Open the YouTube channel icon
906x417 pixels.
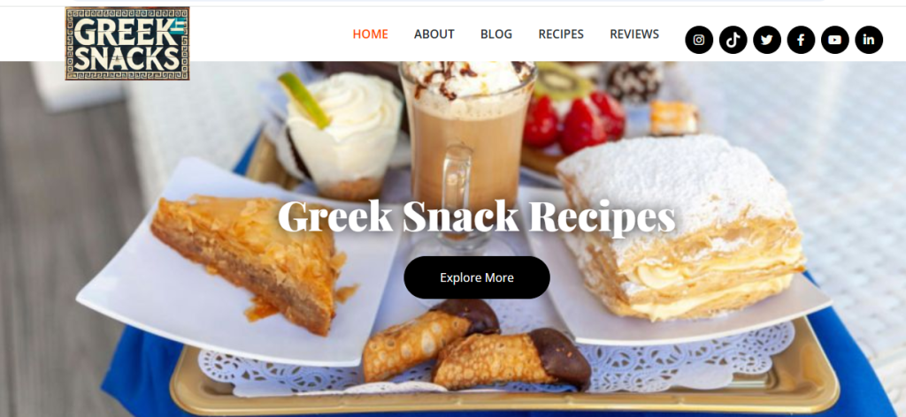835,40
